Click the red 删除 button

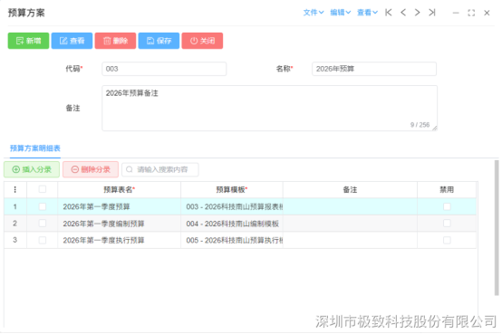[x=116, y=41]
